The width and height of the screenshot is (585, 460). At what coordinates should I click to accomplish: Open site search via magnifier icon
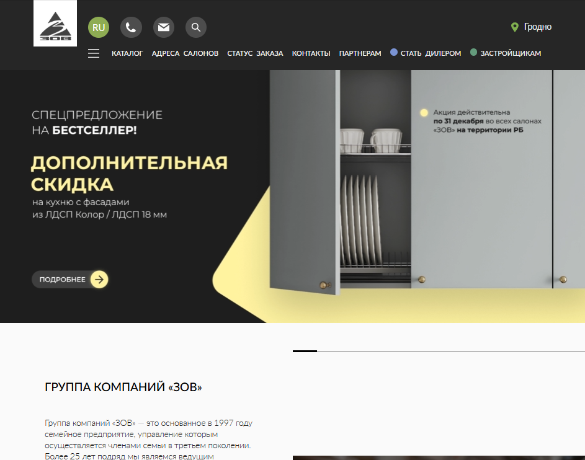click(x=196, y=27)
